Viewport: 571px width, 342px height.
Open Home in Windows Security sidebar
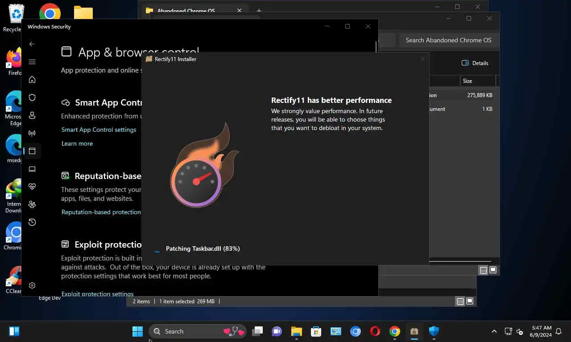(x=32, y=80)
